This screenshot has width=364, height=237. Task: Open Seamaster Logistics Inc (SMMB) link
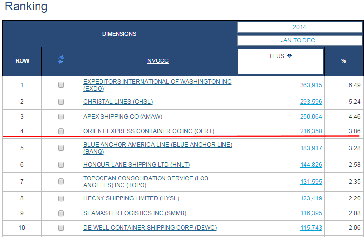(135, 213)
